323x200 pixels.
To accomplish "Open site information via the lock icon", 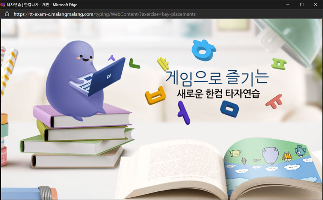I will pyautogui.click(x=7, y=14).
